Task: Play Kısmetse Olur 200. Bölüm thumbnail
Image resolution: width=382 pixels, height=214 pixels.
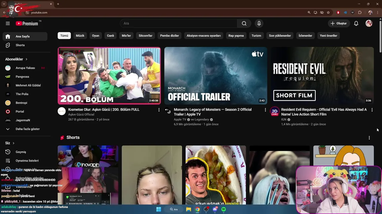Action: tap(109, 76)
